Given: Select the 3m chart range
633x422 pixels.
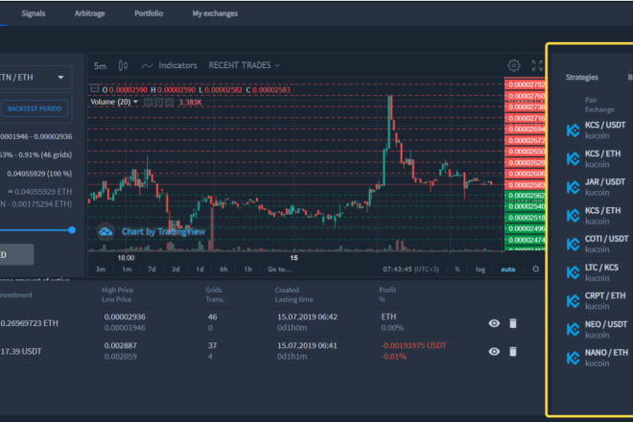Looking at the screenshot, I should [101, 269].
